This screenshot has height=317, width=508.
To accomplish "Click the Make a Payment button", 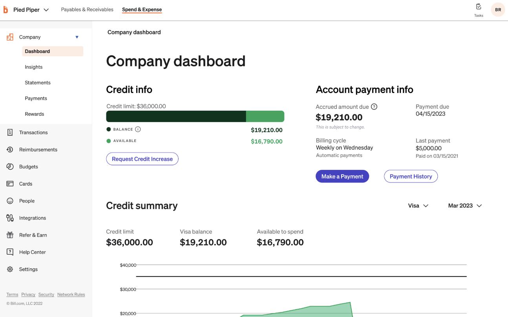I will [x=342, y=177].
